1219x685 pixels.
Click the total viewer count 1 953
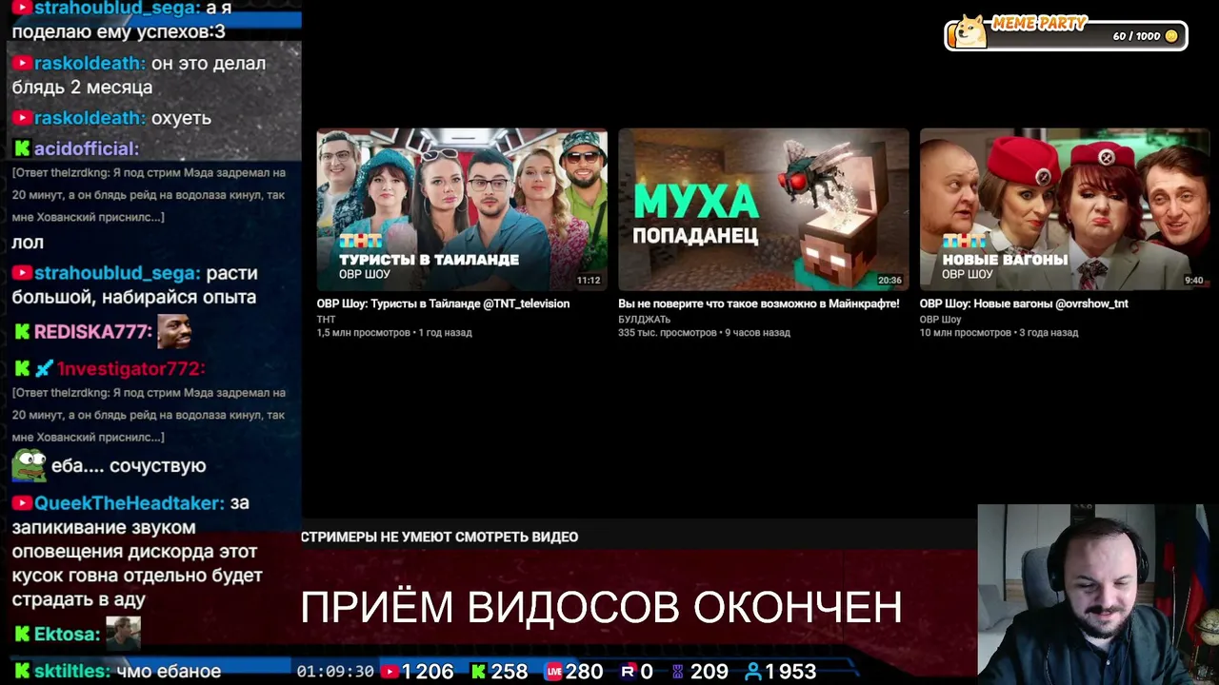790,672
